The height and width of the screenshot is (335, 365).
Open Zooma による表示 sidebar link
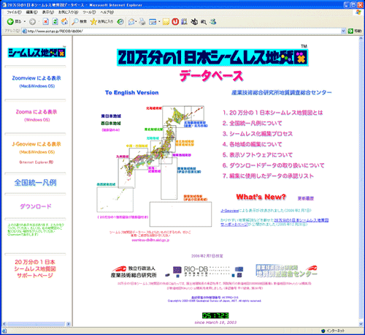click(36, 112)
